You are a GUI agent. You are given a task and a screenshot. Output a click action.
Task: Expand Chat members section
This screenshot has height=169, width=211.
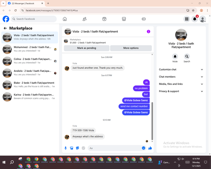[x=181, y=77]
